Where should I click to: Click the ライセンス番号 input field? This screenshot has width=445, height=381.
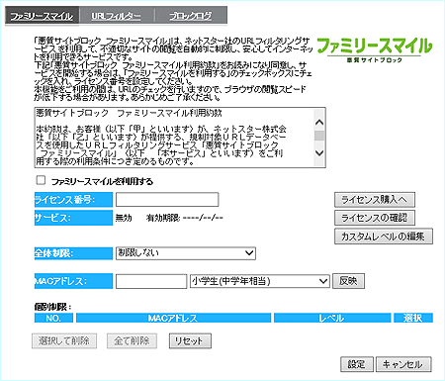tap(167, 200)
